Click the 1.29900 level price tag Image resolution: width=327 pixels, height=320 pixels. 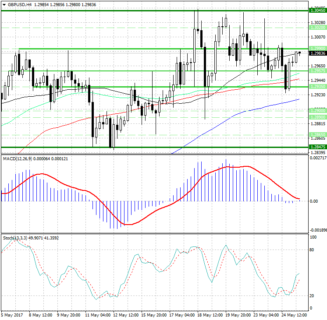pos(317,48)
